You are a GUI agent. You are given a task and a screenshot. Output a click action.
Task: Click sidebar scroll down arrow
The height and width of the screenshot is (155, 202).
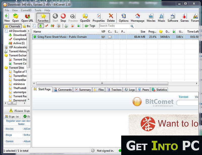[29, 99]
